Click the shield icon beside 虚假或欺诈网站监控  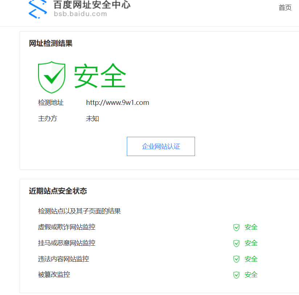[236, 227]
